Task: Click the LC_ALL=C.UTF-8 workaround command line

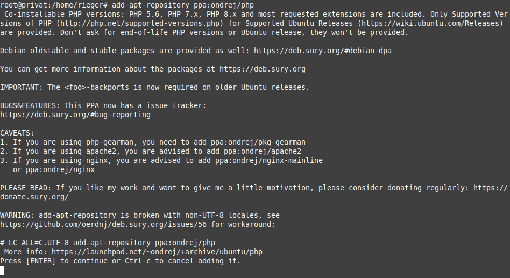Action: (108, 243)
